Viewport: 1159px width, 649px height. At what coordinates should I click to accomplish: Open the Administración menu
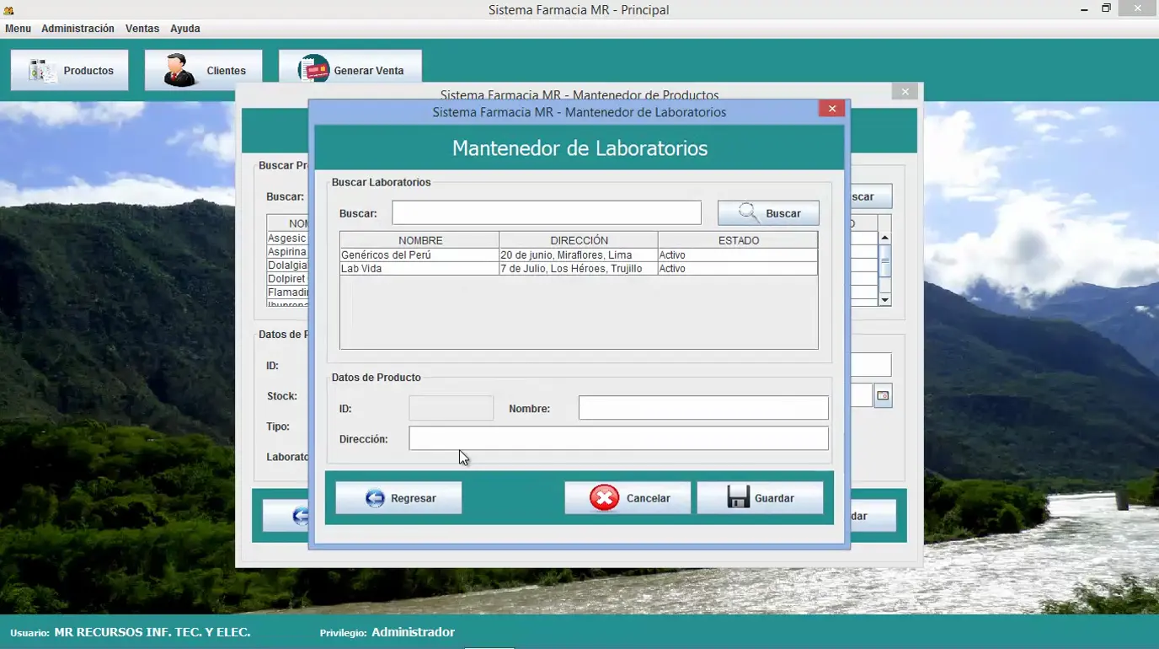(77, 28)
